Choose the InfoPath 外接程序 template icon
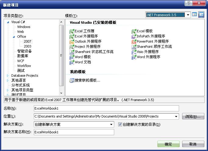Image resolution: width=208 pixels, height=151 pixels. coord(134,36)
